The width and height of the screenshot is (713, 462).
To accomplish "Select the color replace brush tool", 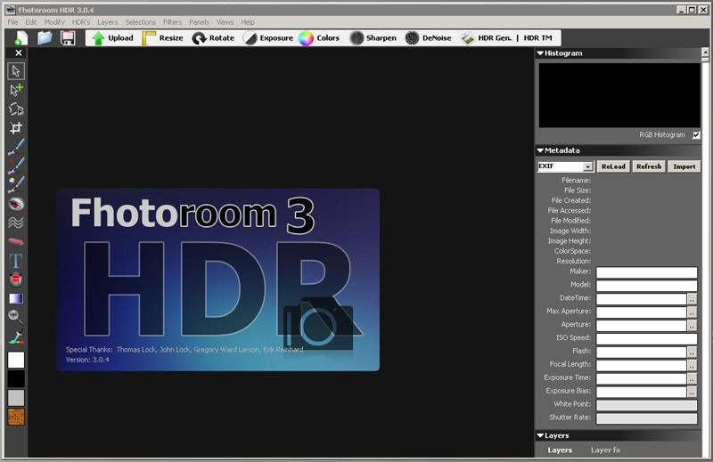I will point(16,184).
